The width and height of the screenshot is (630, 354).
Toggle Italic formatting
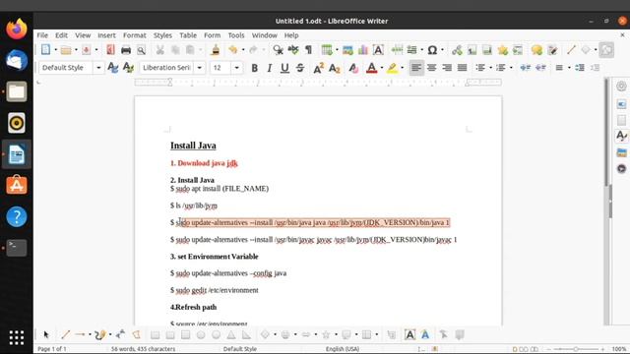point(269,68)
